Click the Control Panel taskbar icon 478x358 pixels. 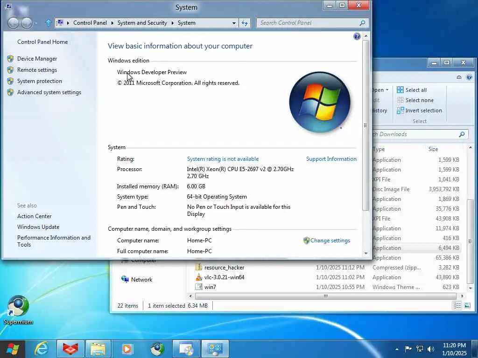tap(215, 349)
